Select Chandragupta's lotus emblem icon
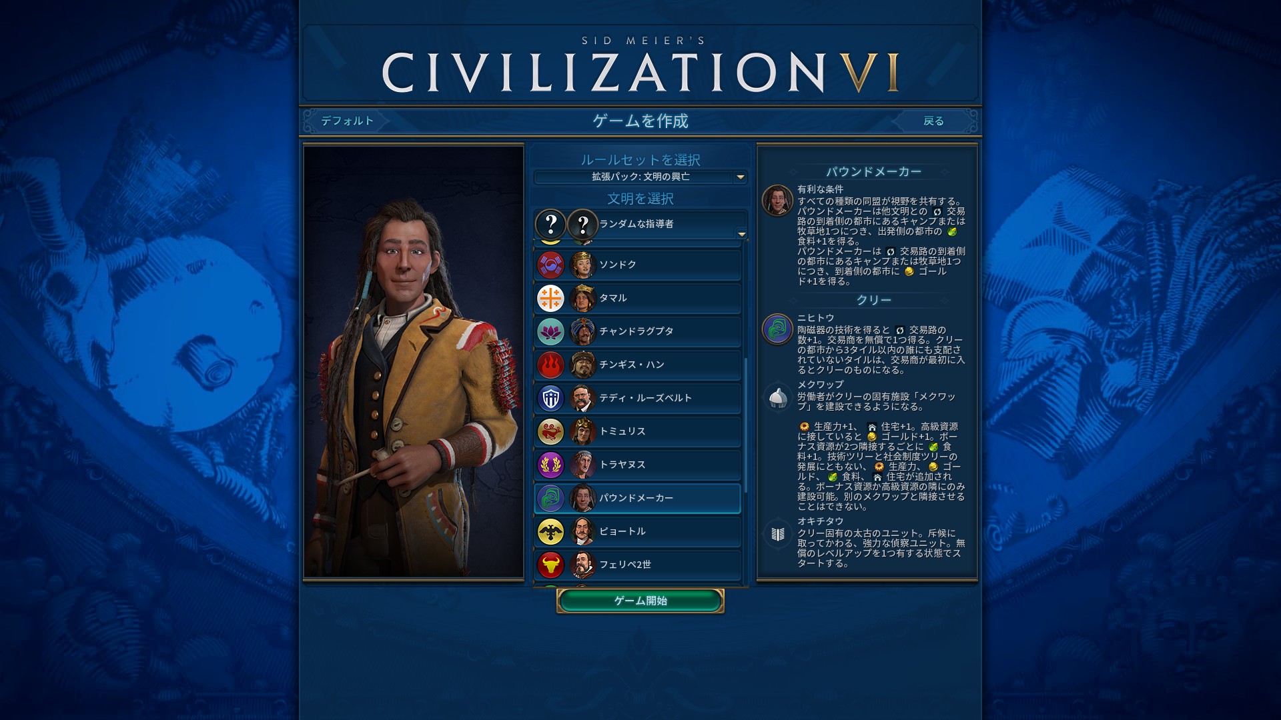This screenshot has height=720, width=1281. tap(550, 331)
